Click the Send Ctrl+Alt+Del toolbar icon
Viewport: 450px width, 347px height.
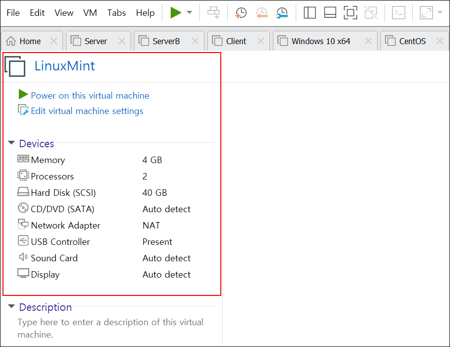click(214, 12)
